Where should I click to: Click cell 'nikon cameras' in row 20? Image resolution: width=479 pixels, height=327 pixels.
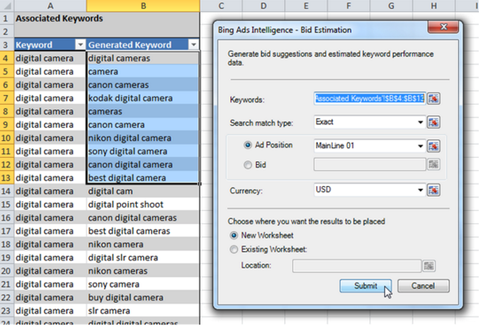(x=143, y=271)
